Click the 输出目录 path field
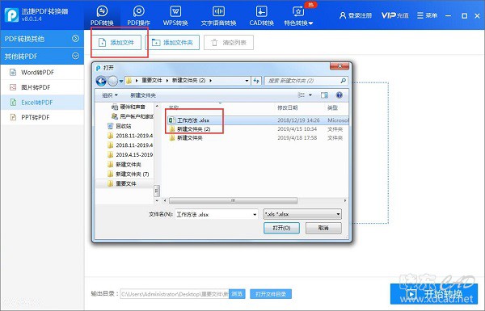 (x=175, y=294)
